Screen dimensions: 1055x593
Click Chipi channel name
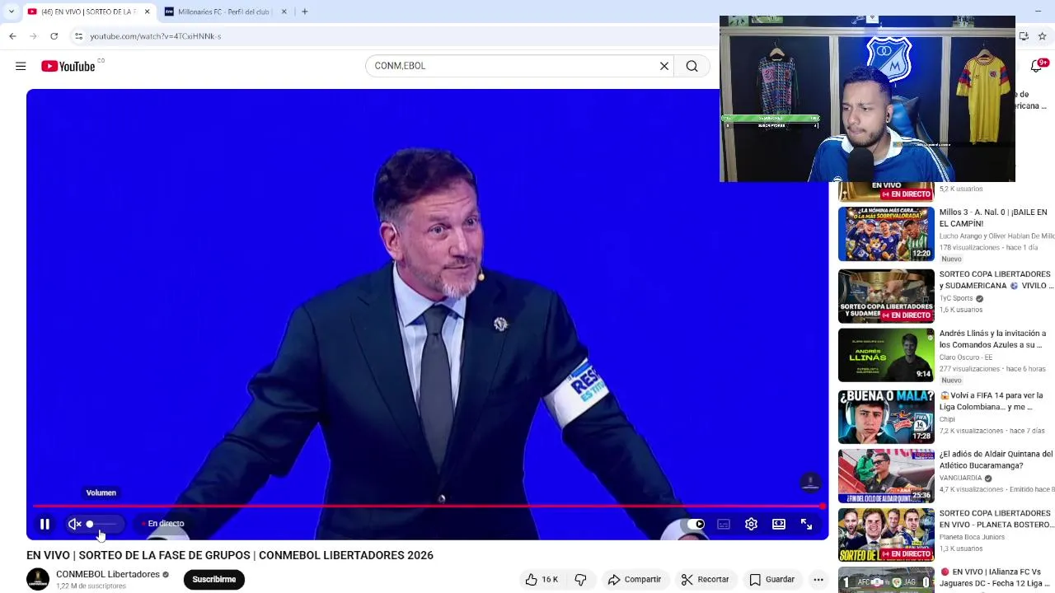click(947, 419)
